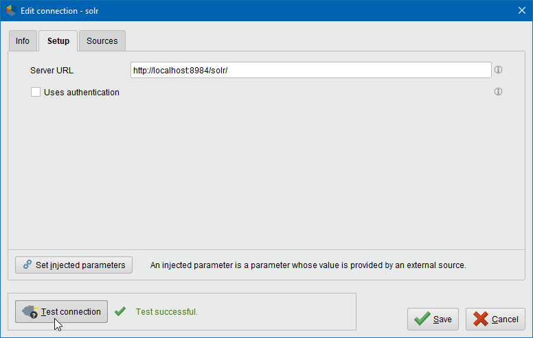Switch to the Info tab
Image resolution: width=533 pixels, height=338 pixels.
coord(23,41)
